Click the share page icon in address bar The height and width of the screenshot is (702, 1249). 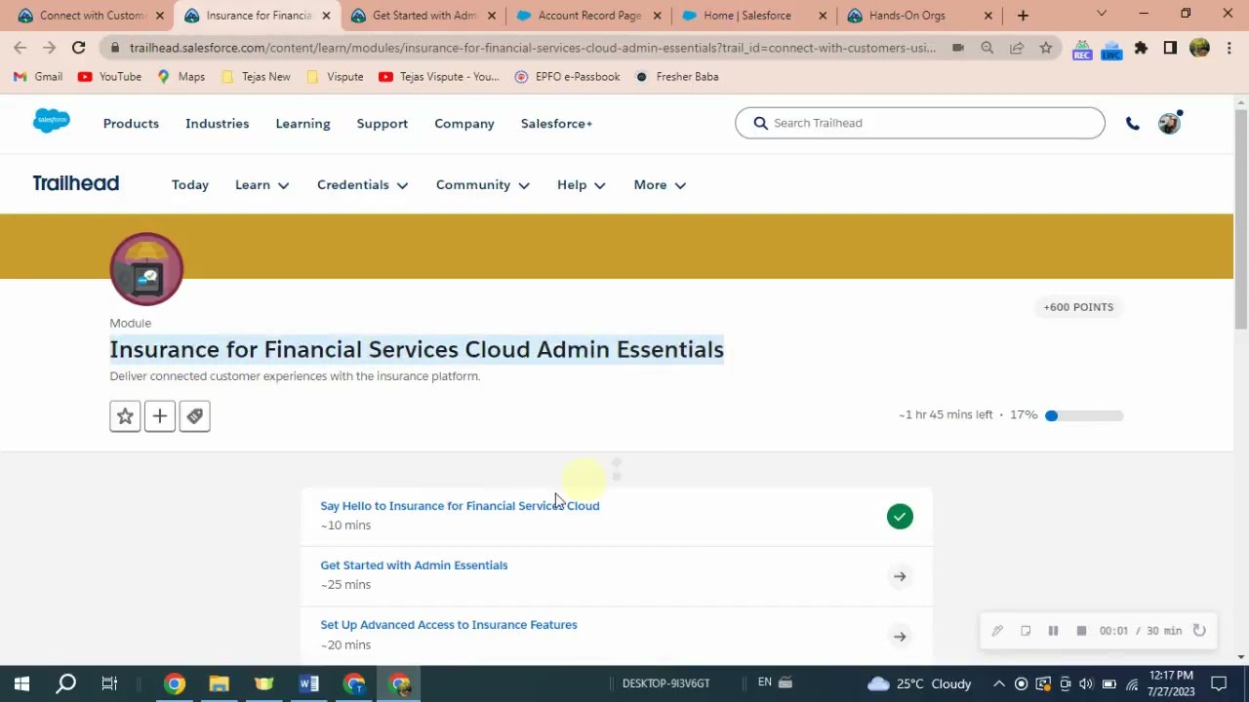(1017, 47)
